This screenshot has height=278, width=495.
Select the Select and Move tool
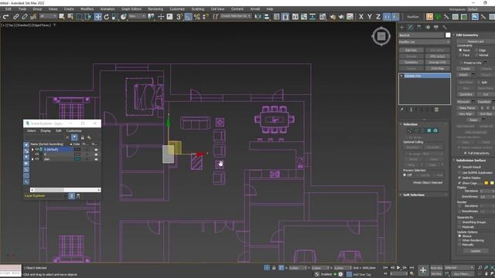(98, 17)
